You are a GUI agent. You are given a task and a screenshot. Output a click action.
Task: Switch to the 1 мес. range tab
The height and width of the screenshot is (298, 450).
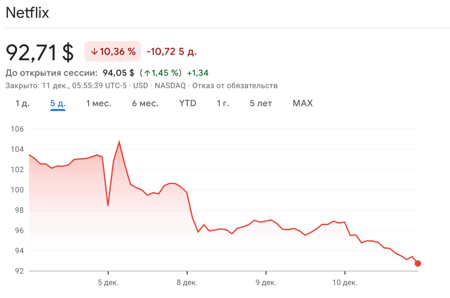pyautogui.click(x=99, y=103)
